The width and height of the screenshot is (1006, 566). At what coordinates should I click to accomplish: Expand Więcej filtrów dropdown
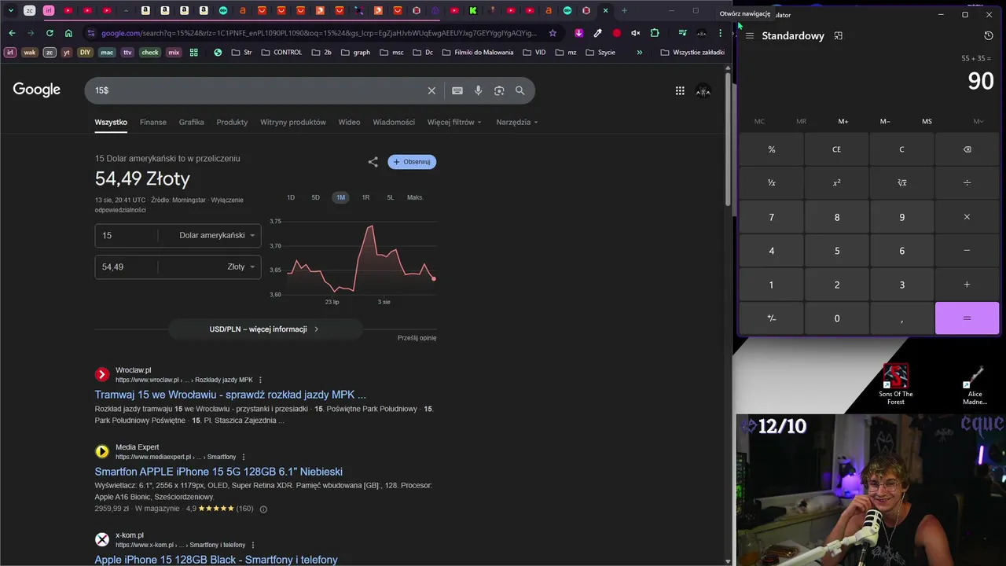[454, 122]
